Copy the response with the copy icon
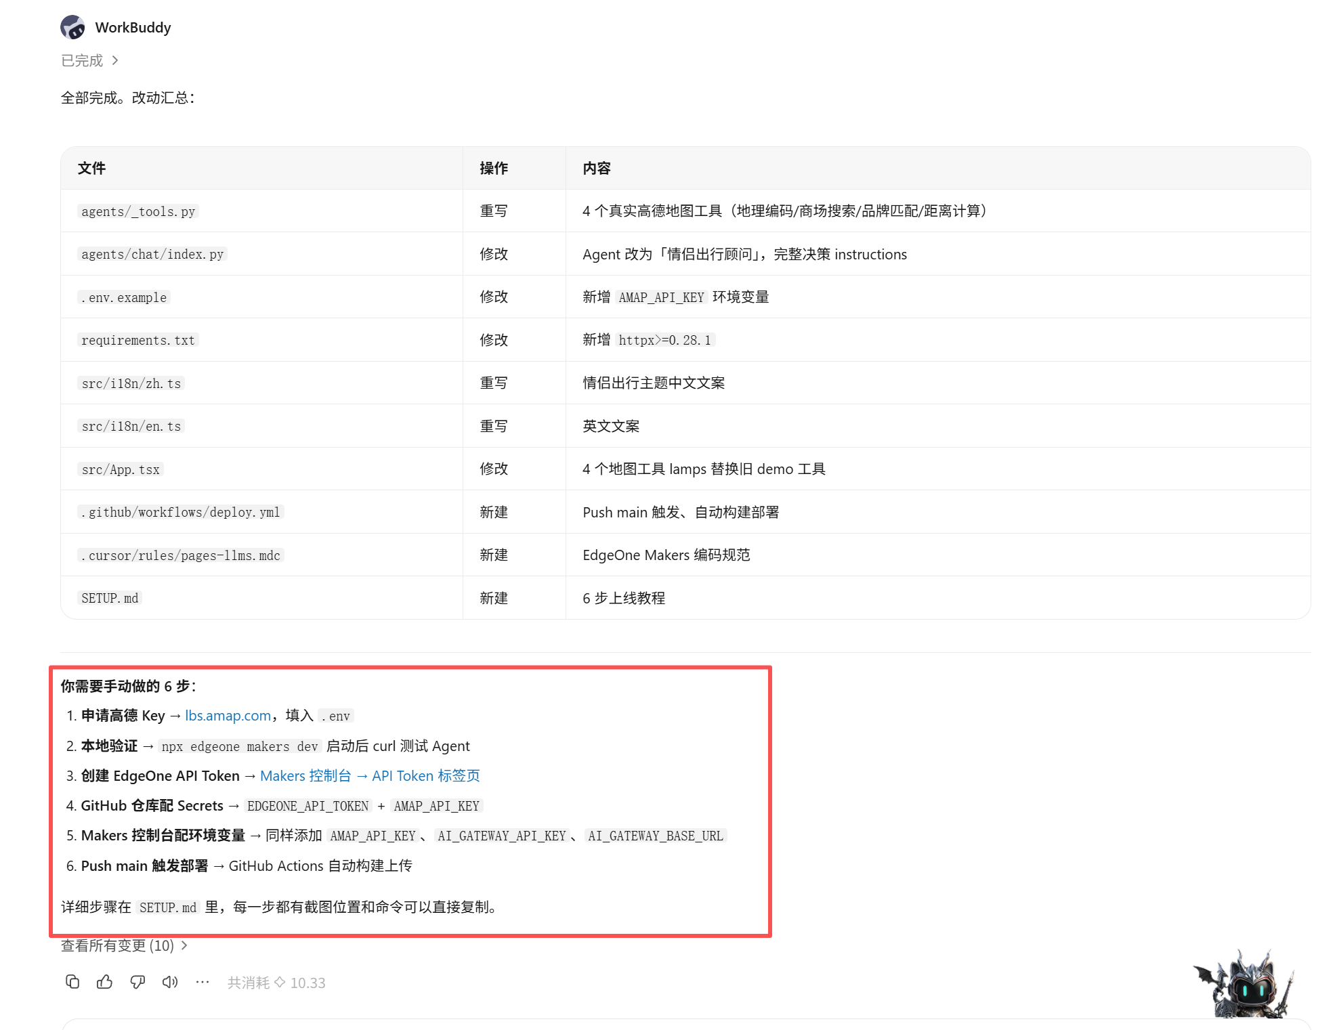Image resolution: width=1335 pixels, height=1030 pixels. (x=72, y=982)
